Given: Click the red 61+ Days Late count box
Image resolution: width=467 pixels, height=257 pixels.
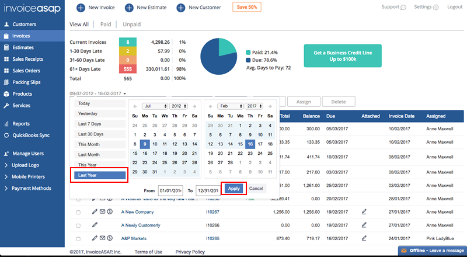Looking at the screenshot, I should [127, 69].
